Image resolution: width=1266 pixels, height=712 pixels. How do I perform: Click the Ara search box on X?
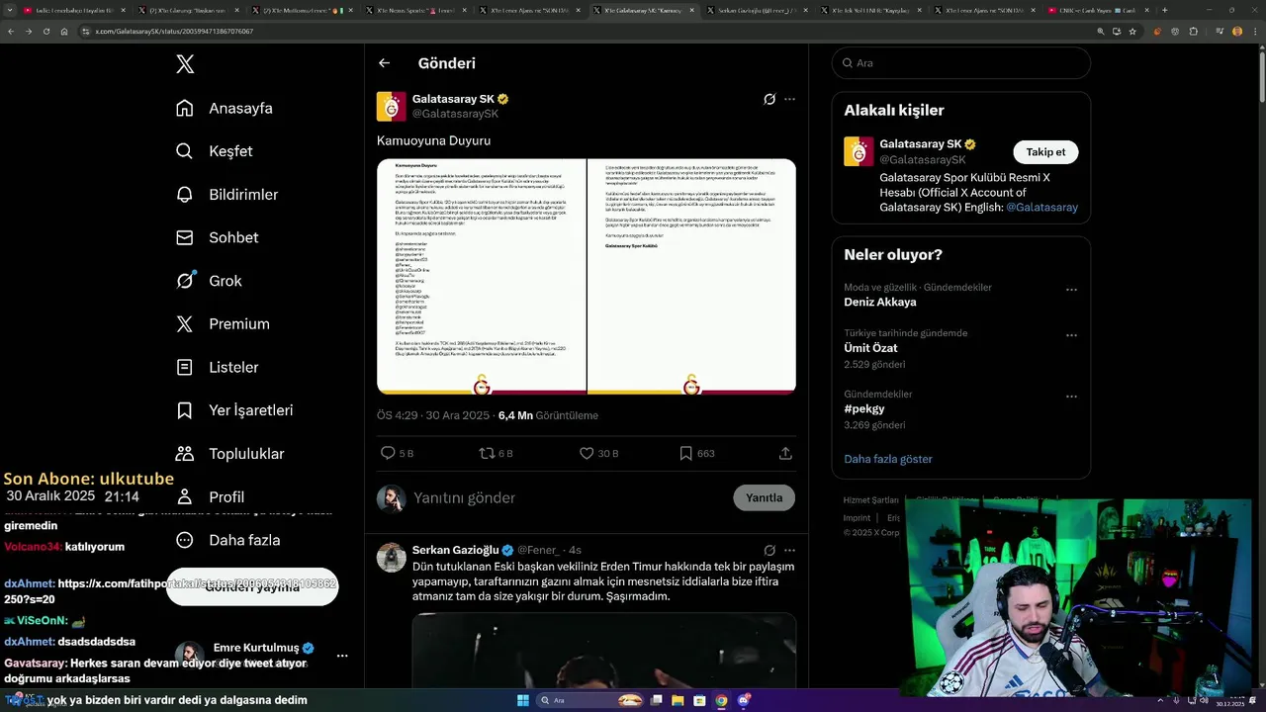pos(961,62)
